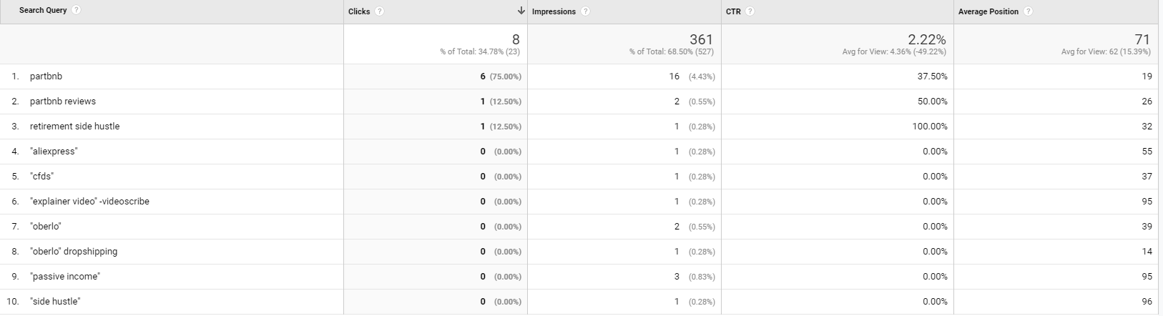Sort table by Impressions column header

click(x=554, y=12)
